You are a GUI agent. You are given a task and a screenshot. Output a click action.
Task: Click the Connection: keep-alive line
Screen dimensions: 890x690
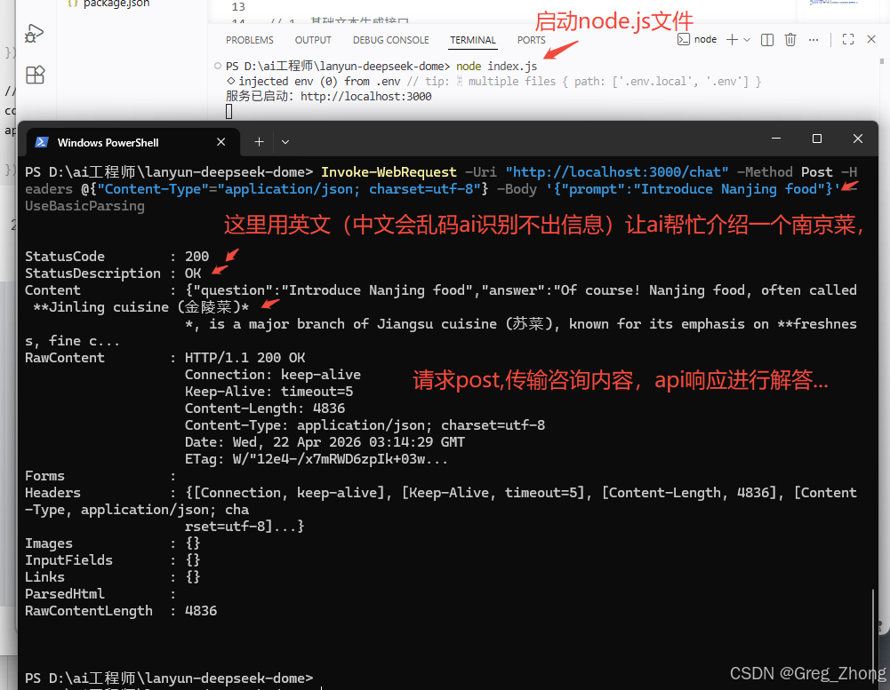272,374
